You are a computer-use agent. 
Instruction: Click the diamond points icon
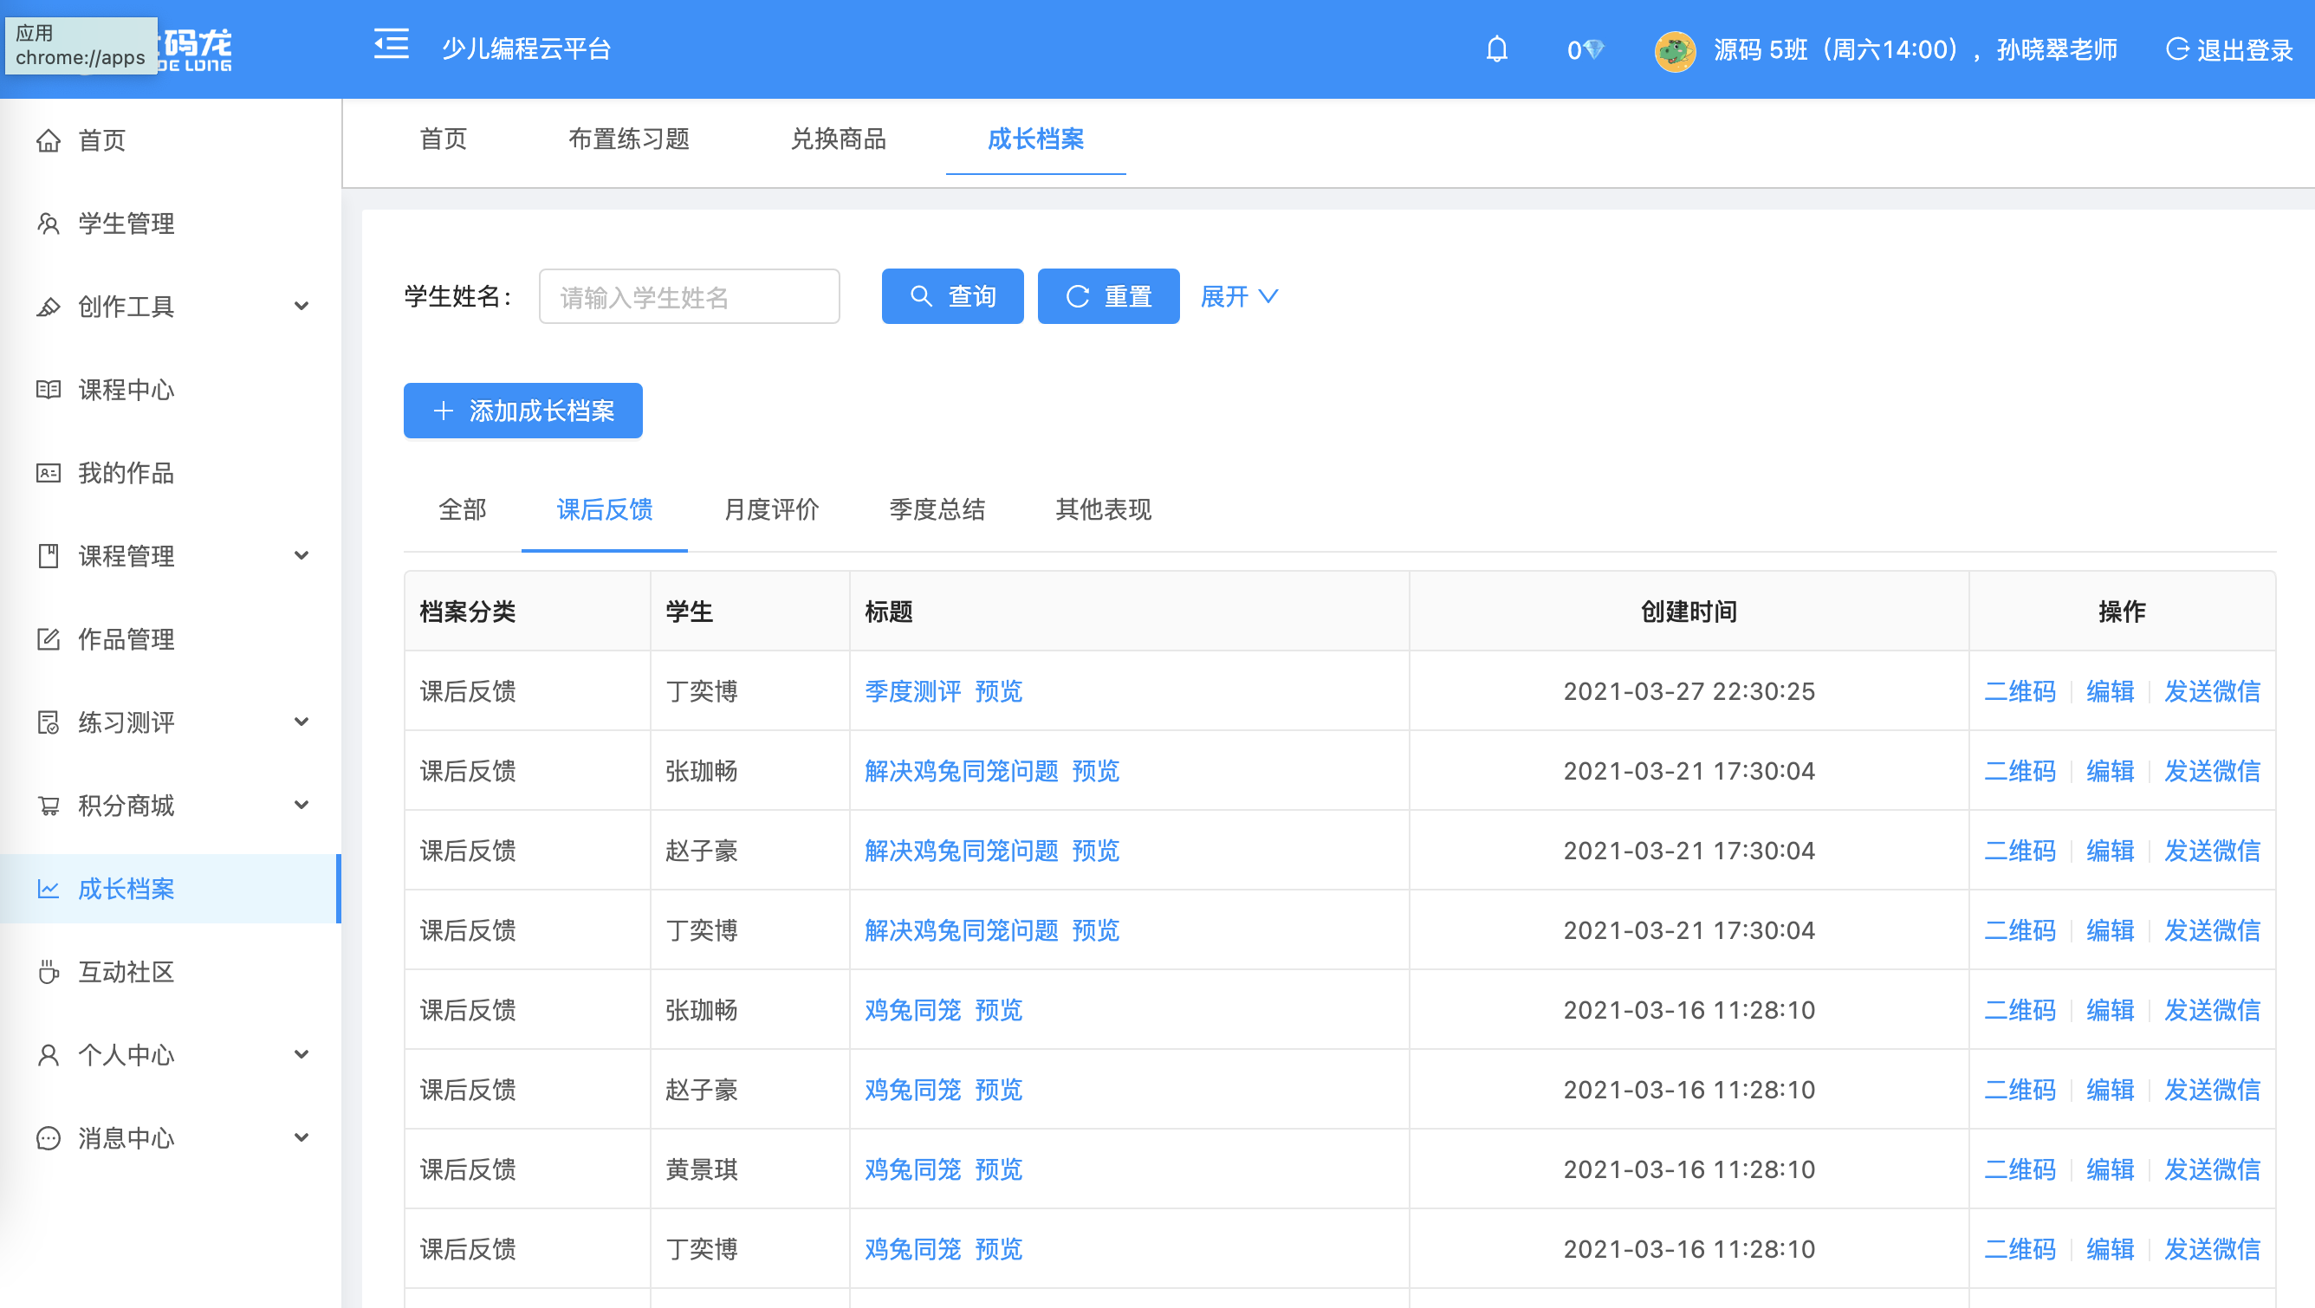click(x=1593, y=49)
